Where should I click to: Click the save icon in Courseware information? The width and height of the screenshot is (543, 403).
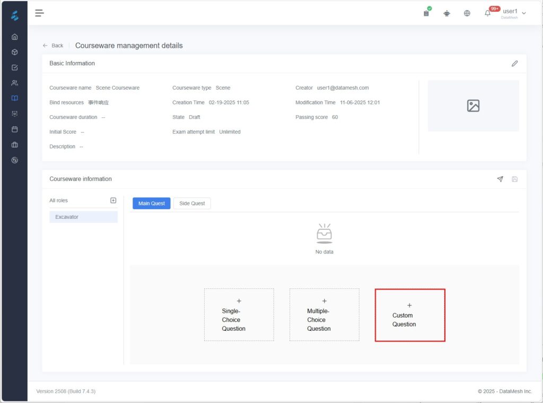tap(514, 179)
